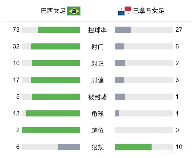Screen dimensions: 195x158
Task: Click Brazil's green possession bar
Action: click(59, 30)
